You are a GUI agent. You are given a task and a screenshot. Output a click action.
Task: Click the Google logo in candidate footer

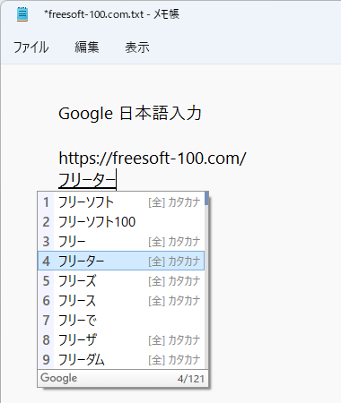coord(59,378)
